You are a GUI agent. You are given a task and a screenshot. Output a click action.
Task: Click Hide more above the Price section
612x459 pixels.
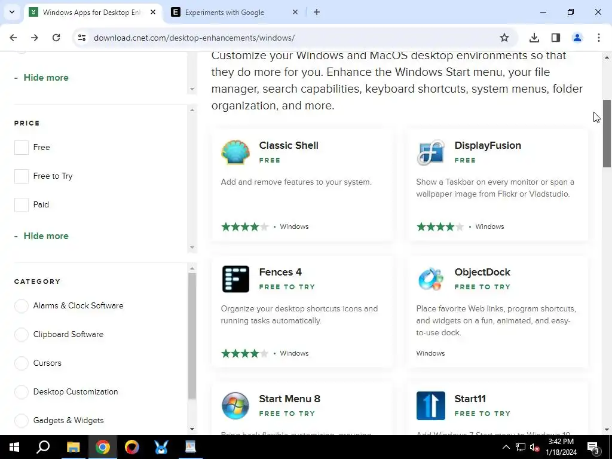(41, 77)
